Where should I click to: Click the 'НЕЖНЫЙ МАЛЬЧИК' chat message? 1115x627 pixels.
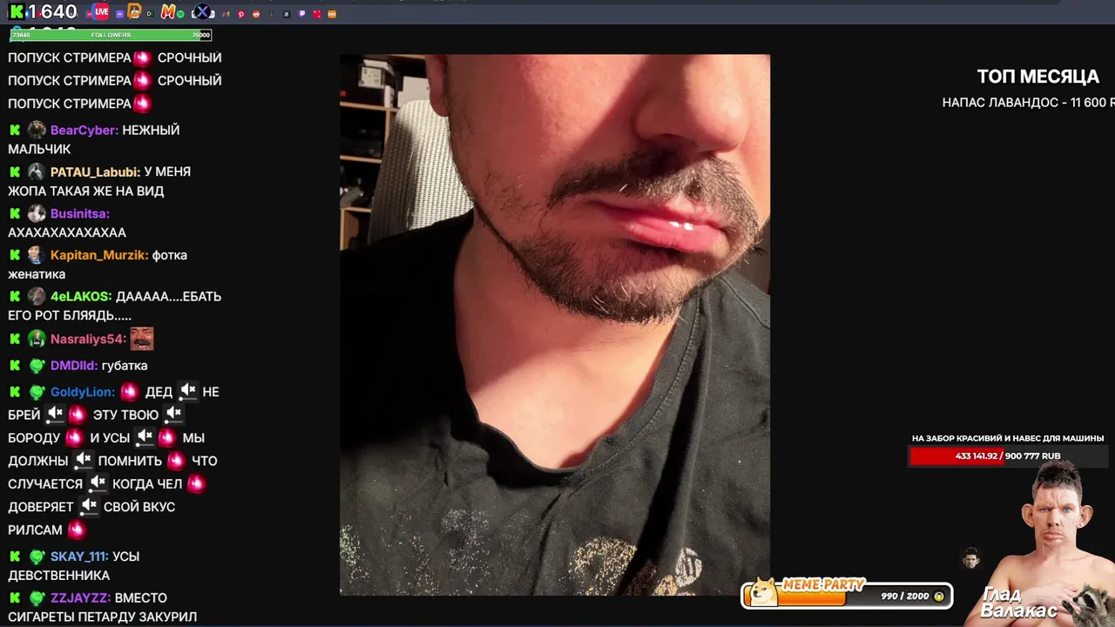coord(94,139)
